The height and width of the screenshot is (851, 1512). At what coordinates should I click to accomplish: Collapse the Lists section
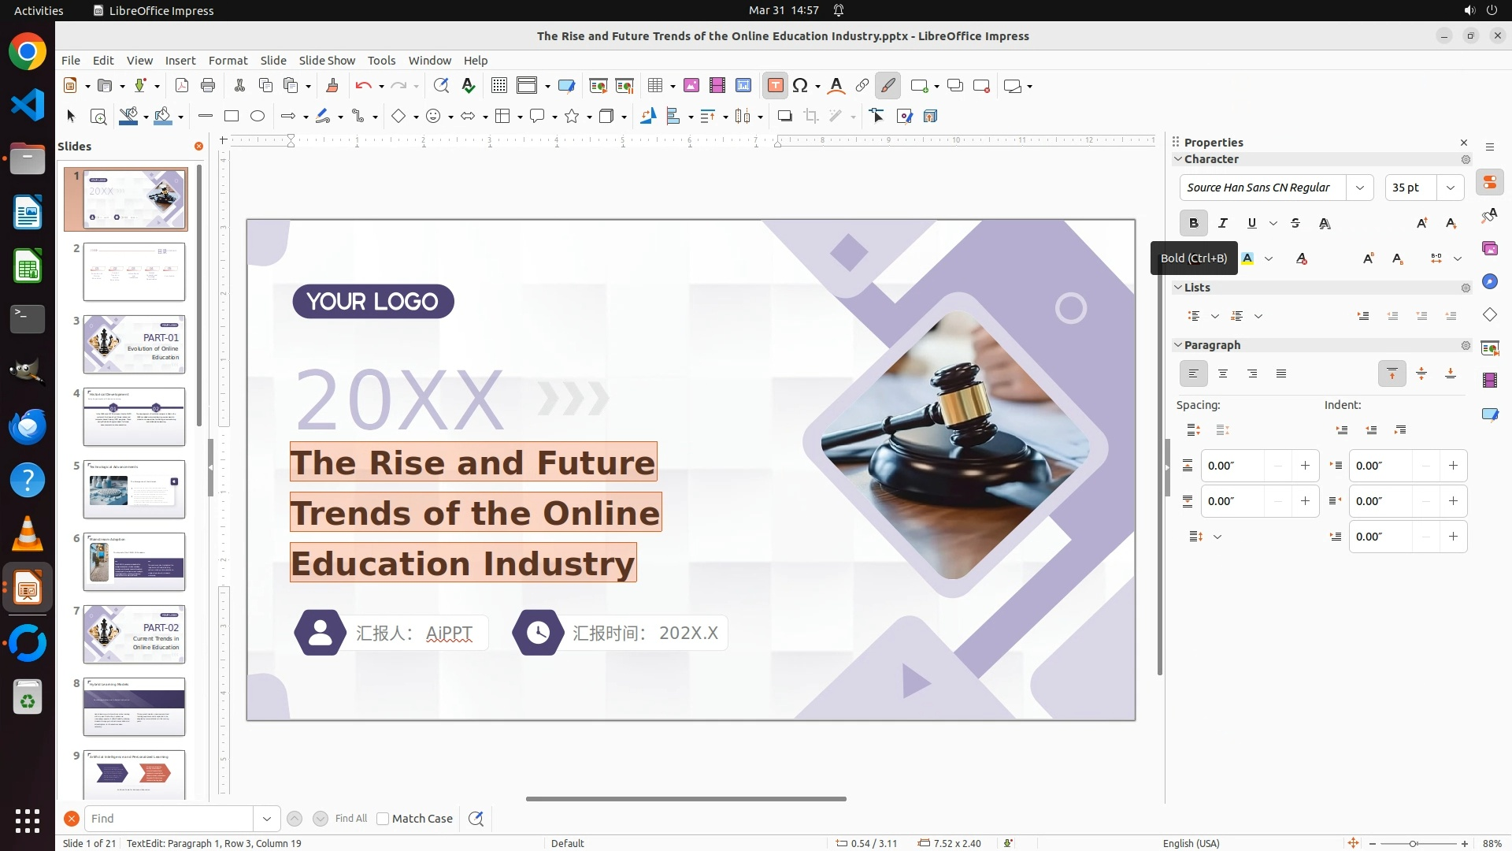pos(1179,288)
